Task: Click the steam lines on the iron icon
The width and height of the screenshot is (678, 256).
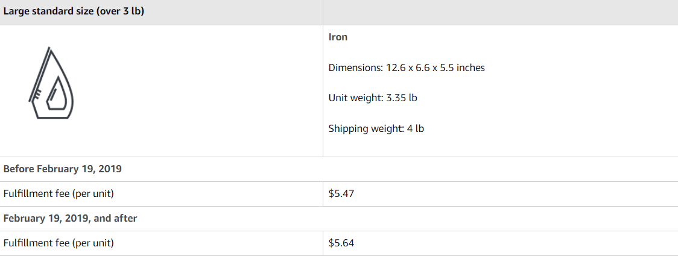Action: pyautogui.click(x=37, y=95)
